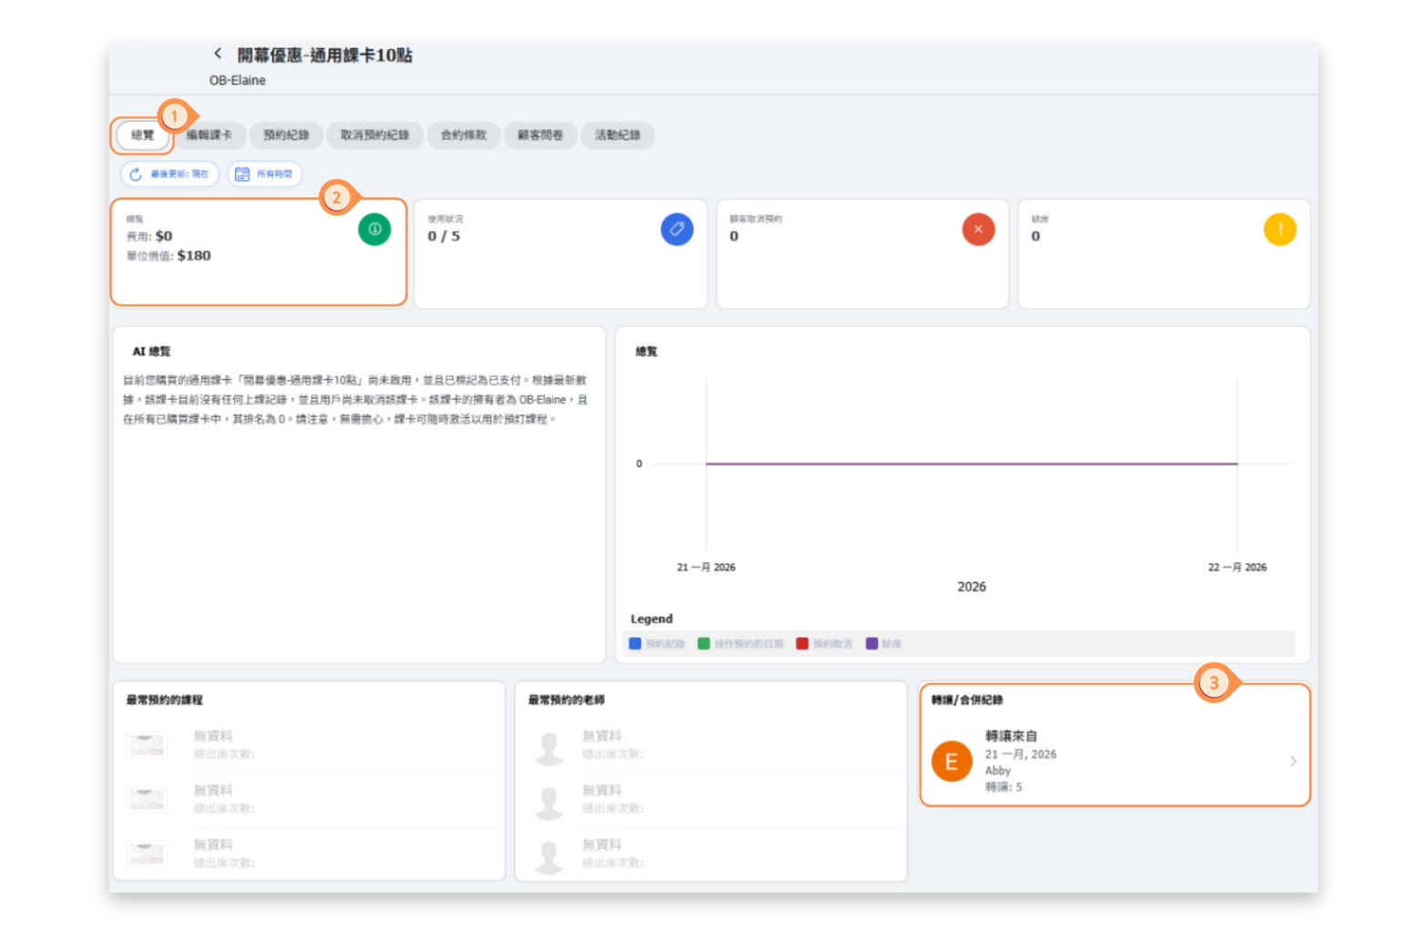The height and width of the screenshot is (951, 1427).
Task: Click the first course thumbnail placeholder
Action: click(x=147, y=745)
